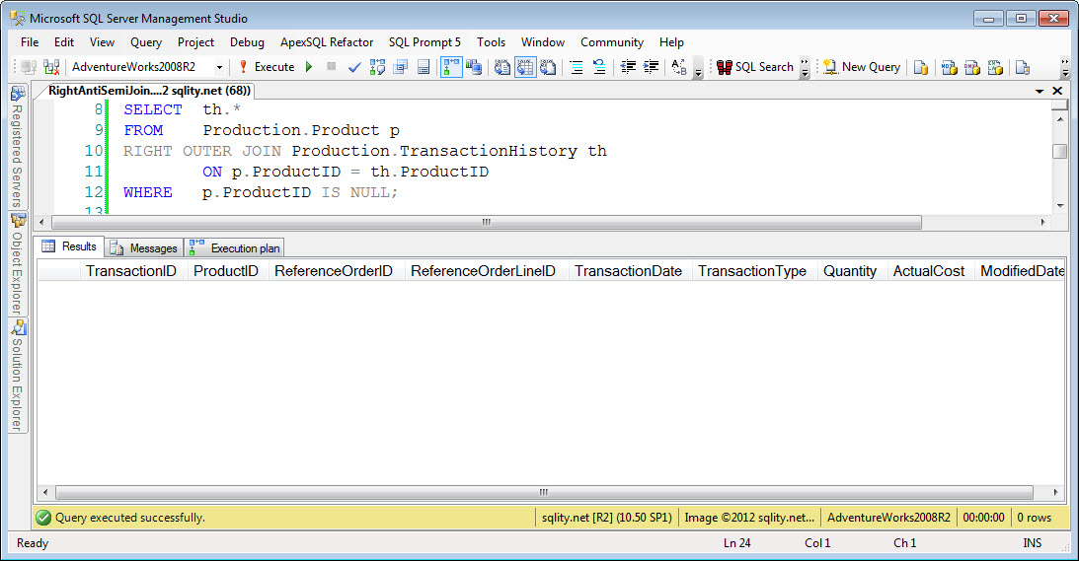Viewport: 1079px width, 561px height.
Task: Click the select-all corner cell of results grid
Action: click(58, 271)
